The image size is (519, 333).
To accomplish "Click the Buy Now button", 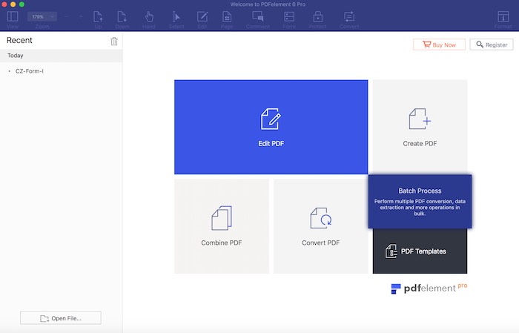I will (x=439, y=44).
